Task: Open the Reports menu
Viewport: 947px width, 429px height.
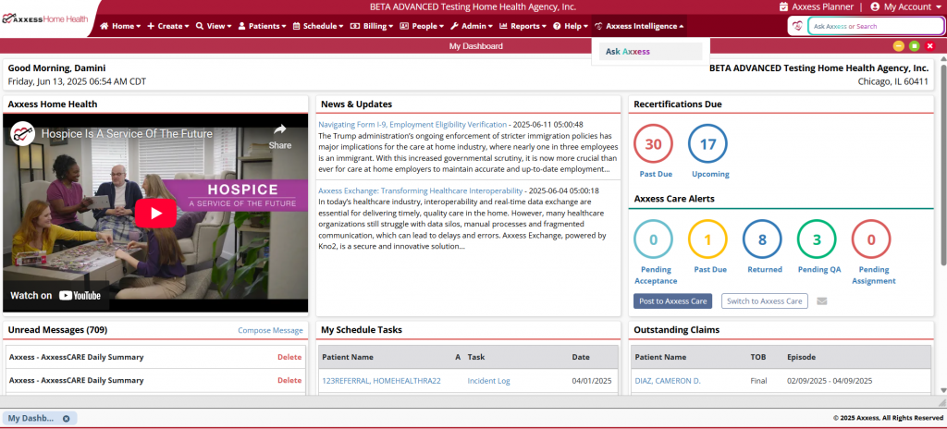Action: tap(523, 26)
